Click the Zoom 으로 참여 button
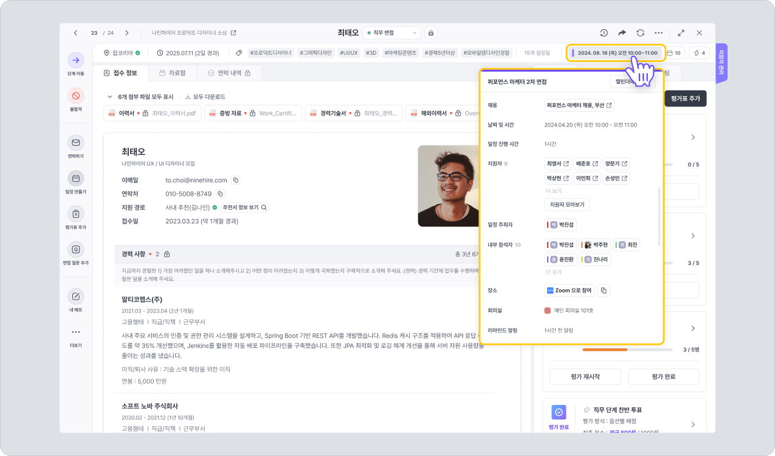The height and width of the screenshot is (456, 775). click(569, 291)
